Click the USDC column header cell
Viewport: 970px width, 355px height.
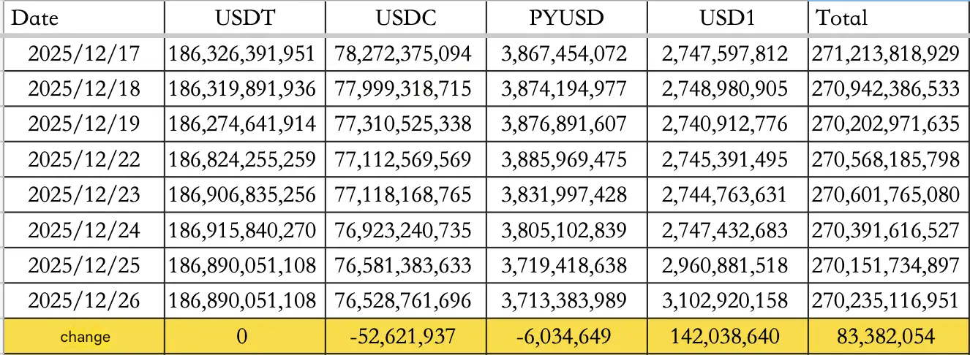pyautogui.click(x=405, y=17)
